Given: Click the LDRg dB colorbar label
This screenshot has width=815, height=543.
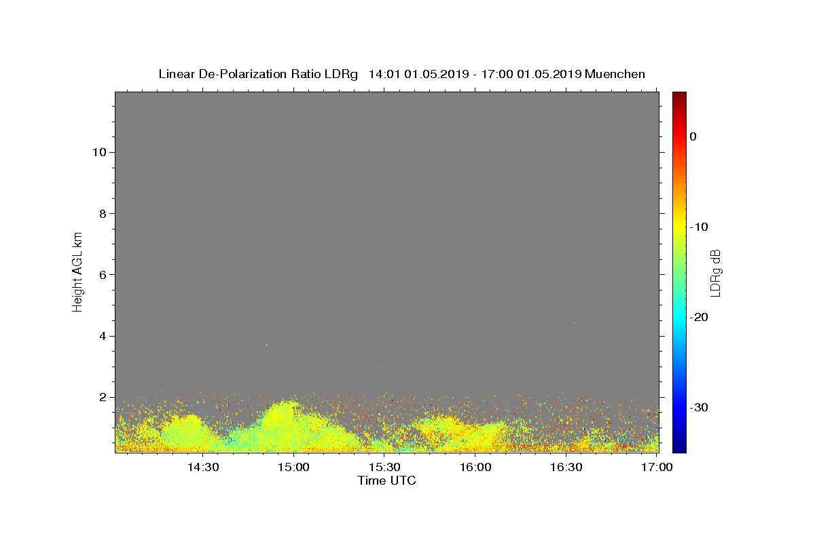Looking at the screenshot, I should pyautogui.click(x=715, y=271).
